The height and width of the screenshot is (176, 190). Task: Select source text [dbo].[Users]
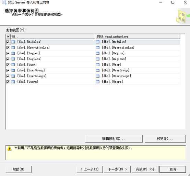coord(28,82)
